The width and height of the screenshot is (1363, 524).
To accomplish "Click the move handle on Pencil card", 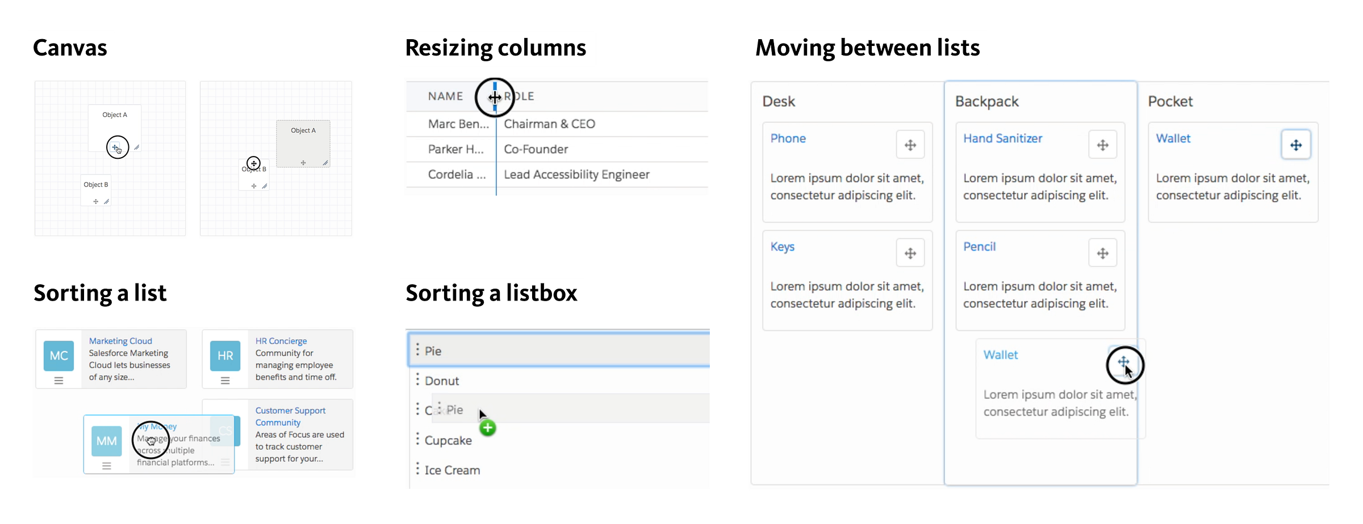I will click(x=1102, y=253).
